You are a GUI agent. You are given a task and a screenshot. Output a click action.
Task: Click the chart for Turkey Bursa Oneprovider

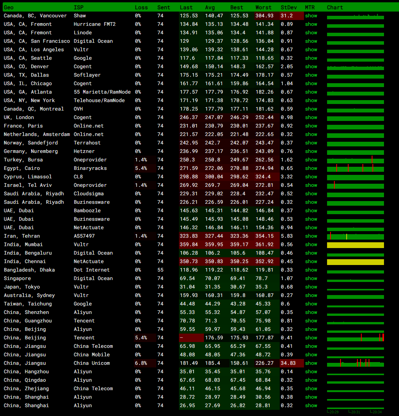pos(355,160)
